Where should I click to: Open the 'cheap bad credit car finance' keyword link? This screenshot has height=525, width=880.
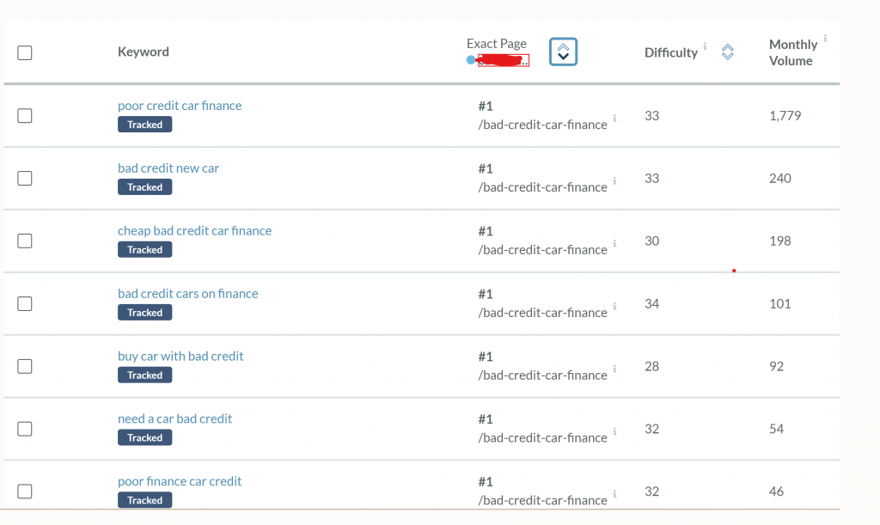pos(194,231)
